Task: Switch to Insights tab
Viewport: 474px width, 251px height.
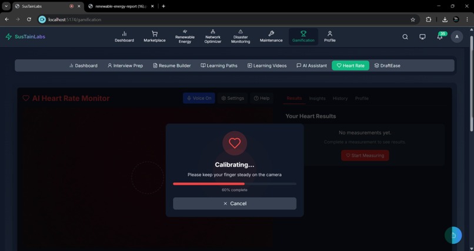Action: 317,99
